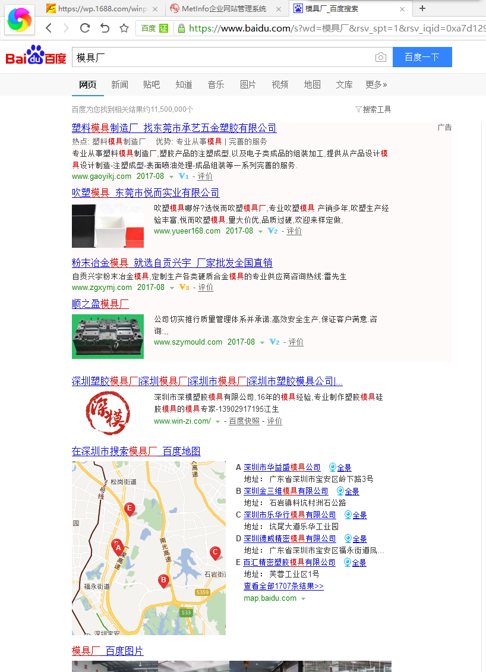
Task: Click map marker E on map
Action: [130, 509]
